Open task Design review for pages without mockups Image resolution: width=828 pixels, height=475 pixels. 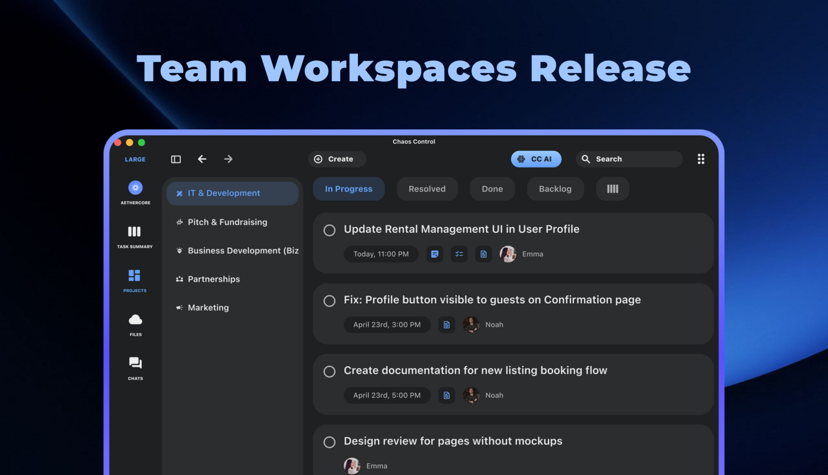(x=453, y=441)
